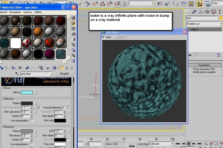Open Layer Manager icon
223x148 pixels.
[x=176, y=4]
